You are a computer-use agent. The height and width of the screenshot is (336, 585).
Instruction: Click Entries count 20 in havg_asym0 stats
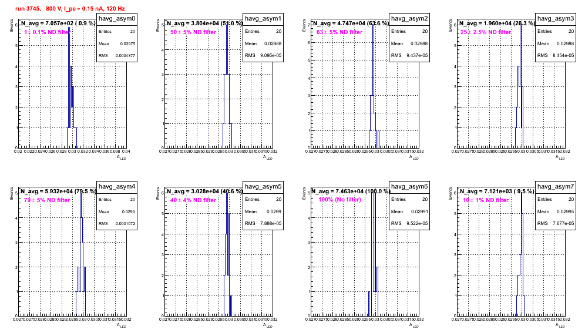tap(133, 32)
